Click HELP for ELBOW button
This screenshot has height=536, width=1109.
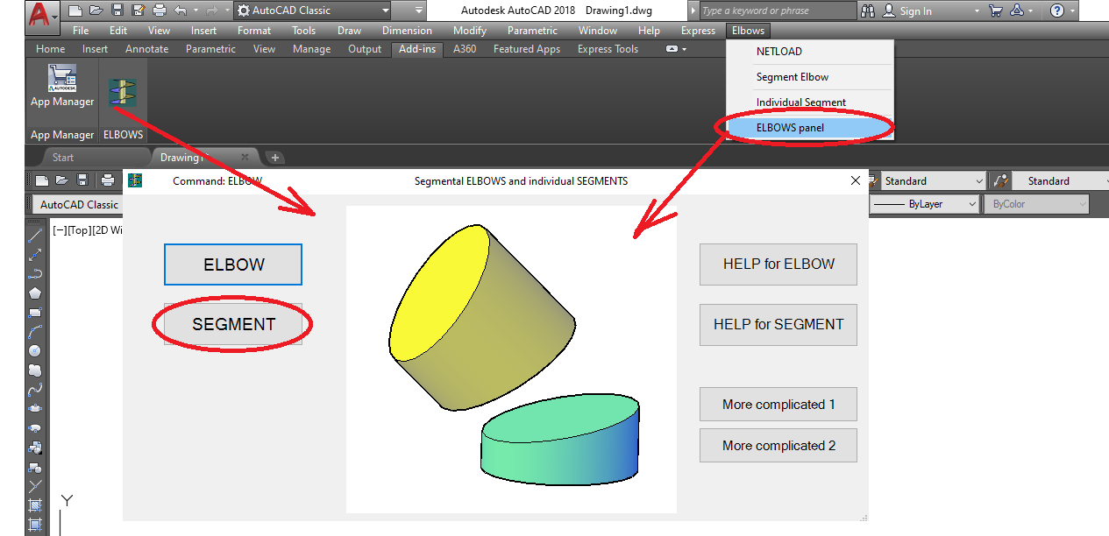pos(778,264)
